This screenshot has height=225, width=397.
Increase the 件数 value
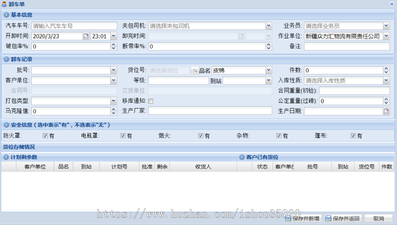pos(386,68)
